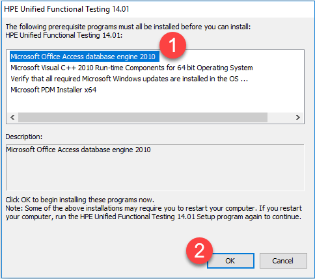Cancel the prerequisite installation

click(283, 261)
